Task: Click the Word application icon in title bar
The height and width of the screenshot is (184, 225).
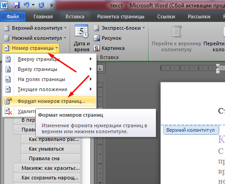Action: (x=4, y=5)
